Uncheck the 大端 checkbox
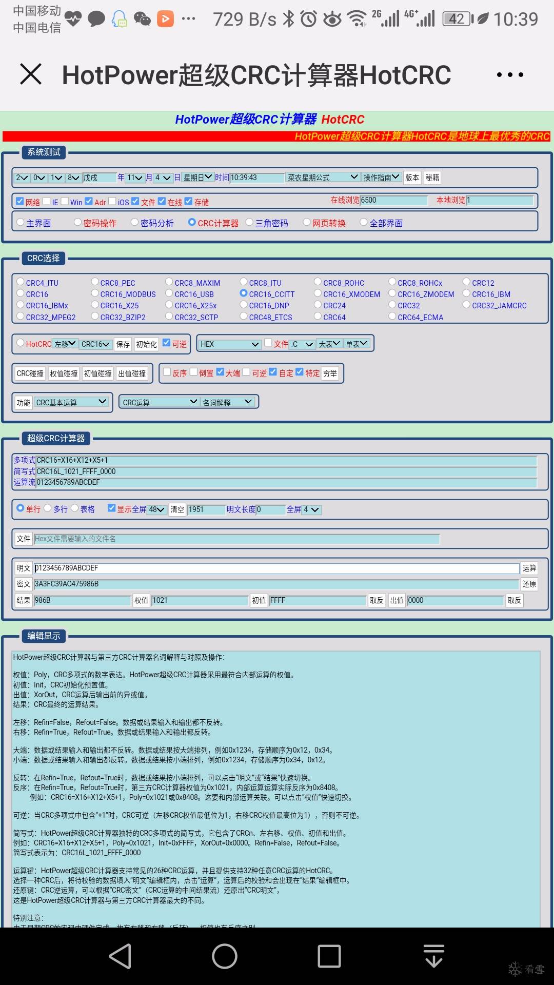 [x=220, y=372]
